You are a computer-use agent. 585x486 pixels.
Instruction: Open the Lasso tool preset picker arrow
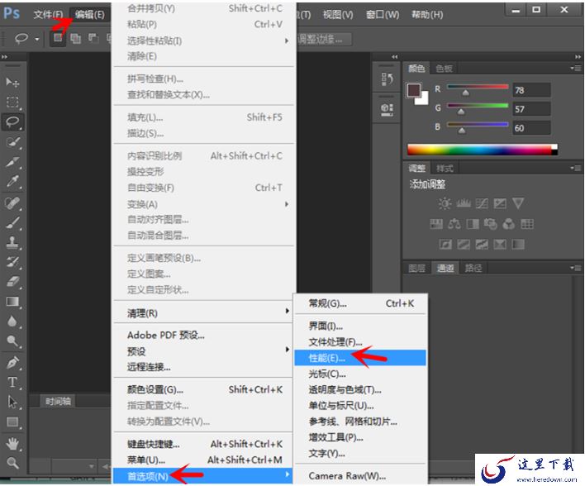pyautogui.click(x=37, y=39)
